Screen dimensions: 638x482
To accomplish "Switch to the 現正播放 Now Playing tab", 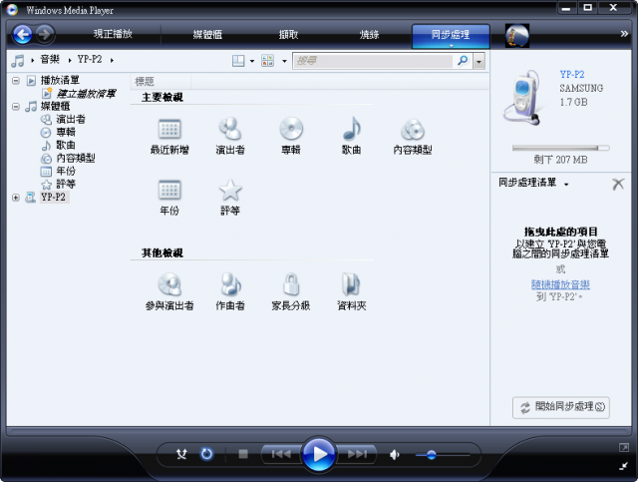I will [113, 34].
